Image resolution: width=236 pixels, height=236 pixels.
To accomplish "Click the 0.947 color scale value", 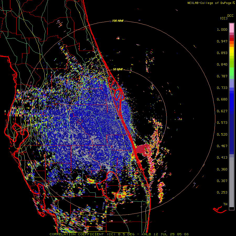I will (x=222, y=41).
